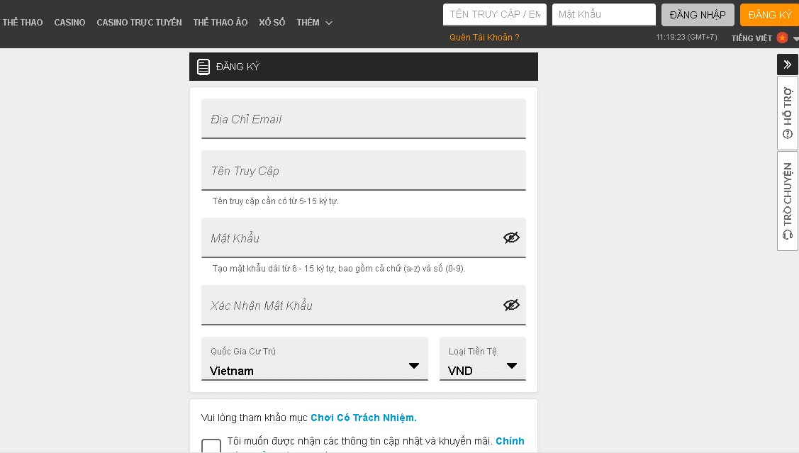The width and height of the screenshot is (799, 453).
Task: Collapse the side panel with double-arrow icon
Action: [x=787, y=65]
